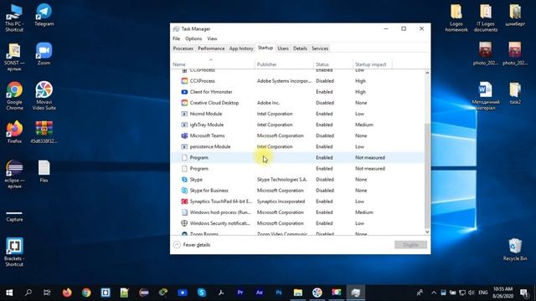Select Movavi Video Suite desktop icon
Image resolution: width=536 pixels, height=301 pixels.
(x=44, y=95)
